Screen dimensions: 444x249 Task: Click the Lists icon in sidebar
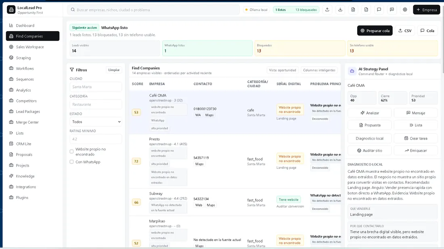[x=11, y=133]
